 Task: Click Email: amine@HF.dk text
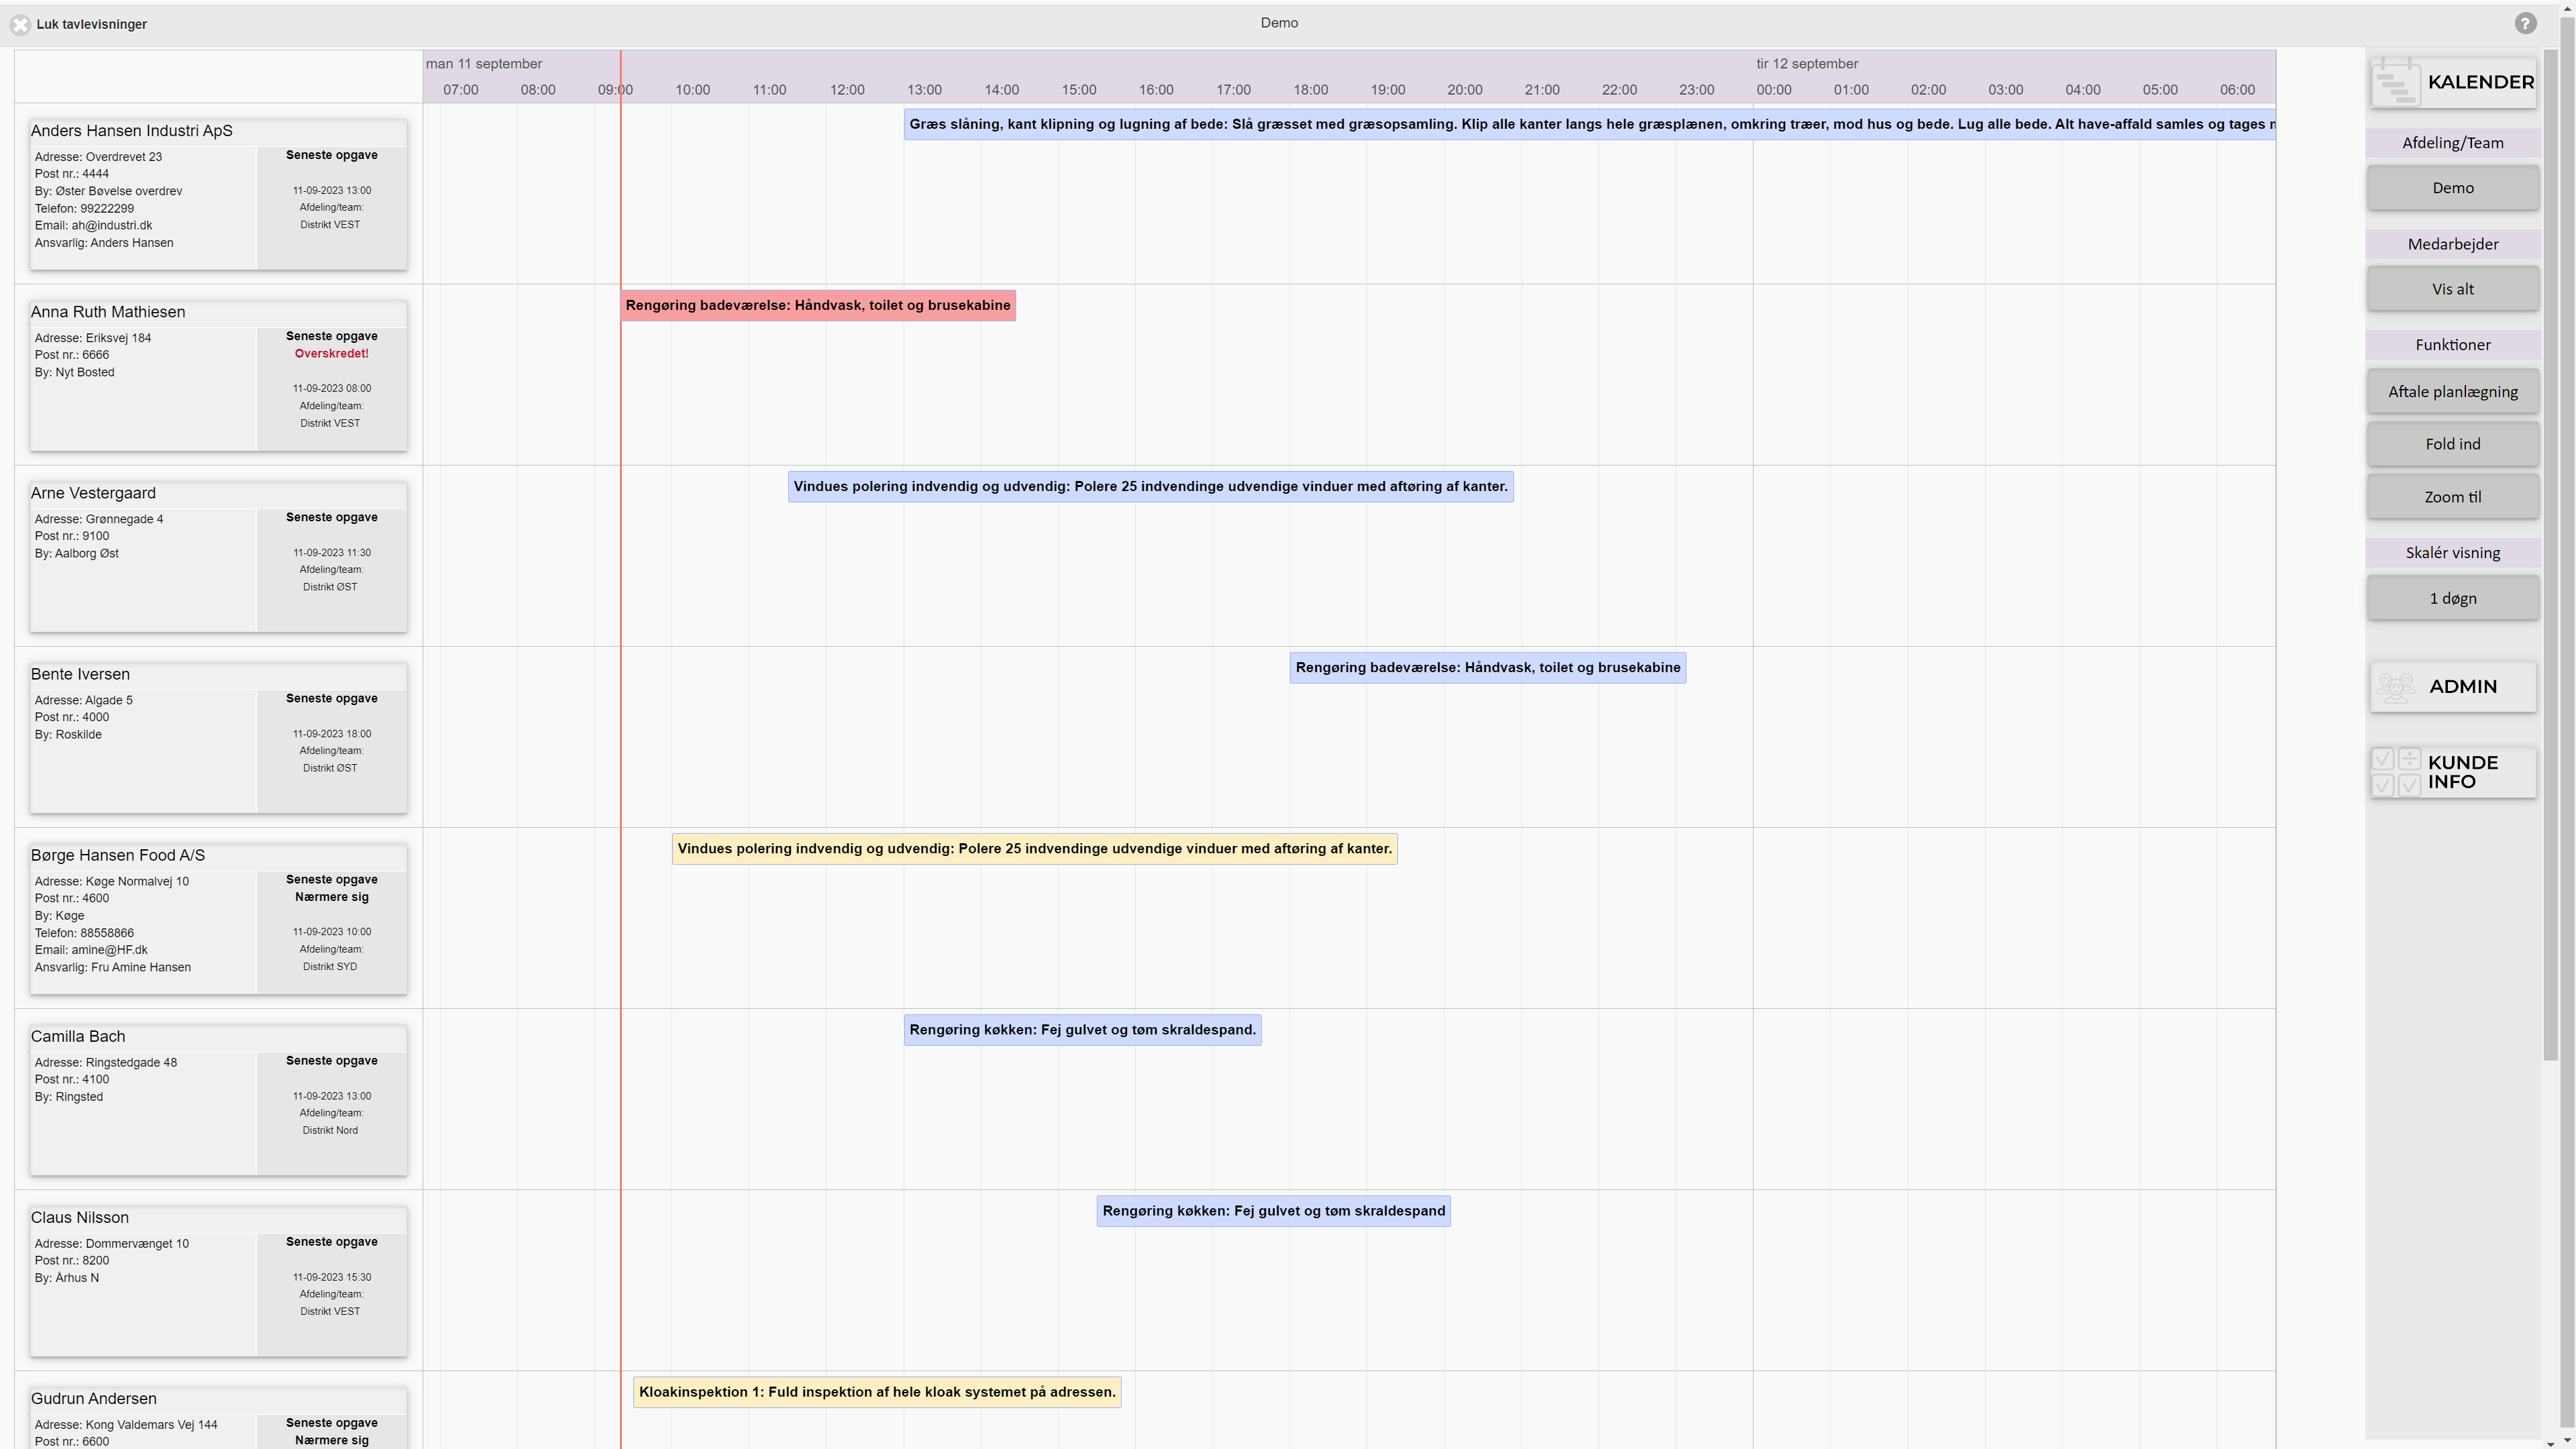coord(91,950)
